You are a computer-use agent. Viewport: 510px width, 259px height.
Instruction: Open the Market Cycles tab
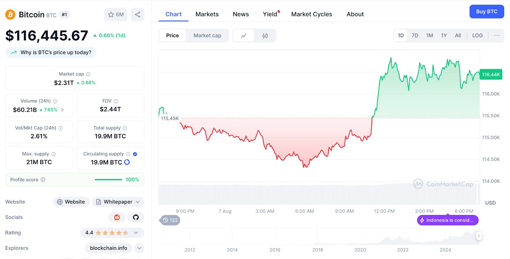[312, 14]
